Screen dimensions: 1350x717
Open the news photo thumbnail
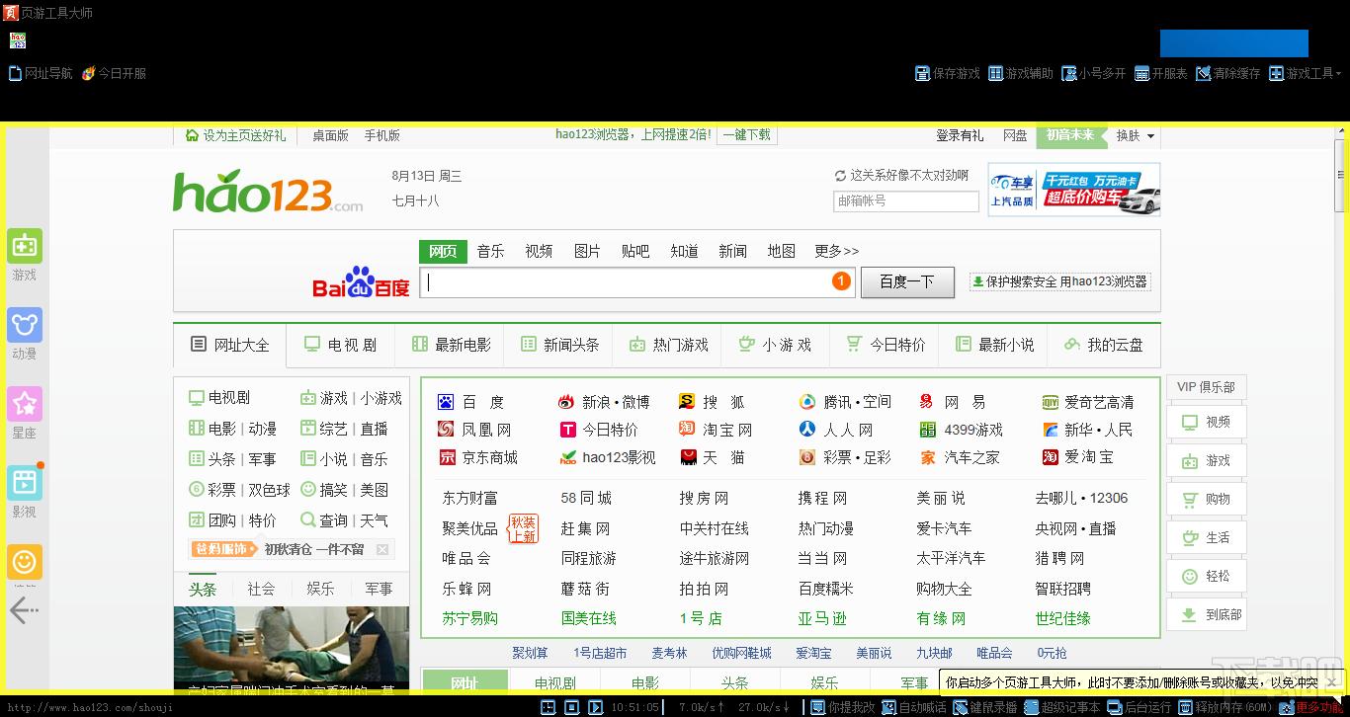pos(292,647)
